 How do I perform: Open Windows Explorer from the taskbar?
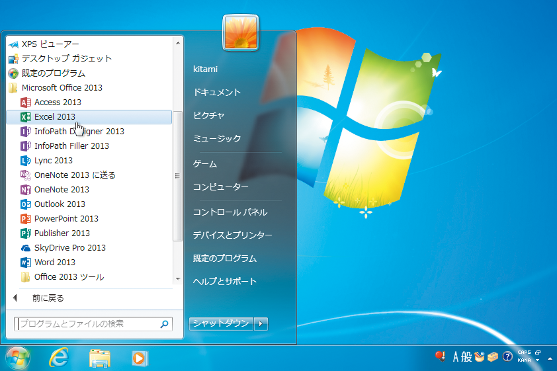point(100,358)
